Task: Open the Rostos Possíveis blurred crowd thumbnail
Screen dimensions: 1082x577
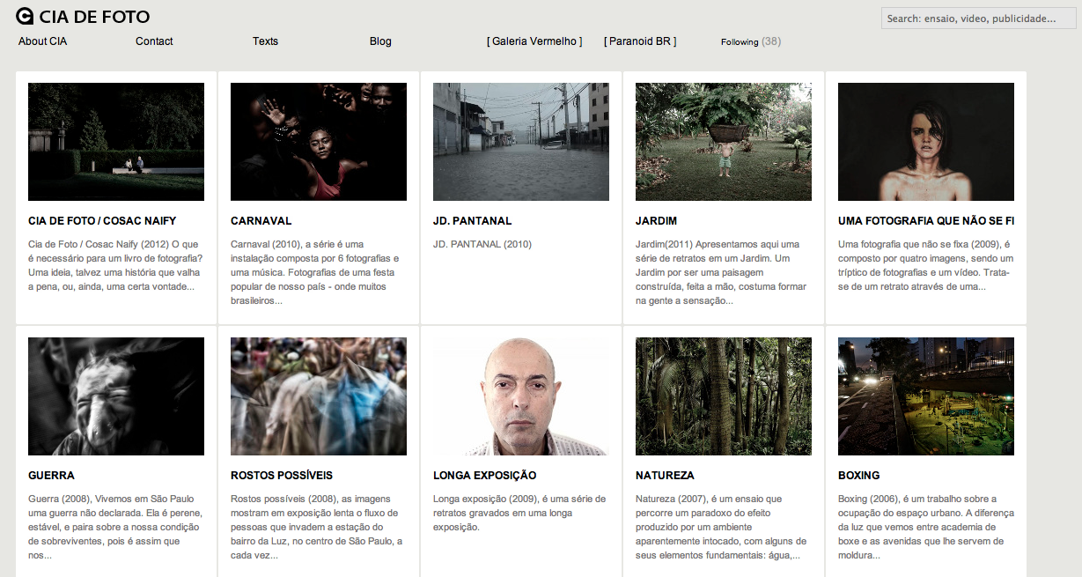Action: (319, 396)
